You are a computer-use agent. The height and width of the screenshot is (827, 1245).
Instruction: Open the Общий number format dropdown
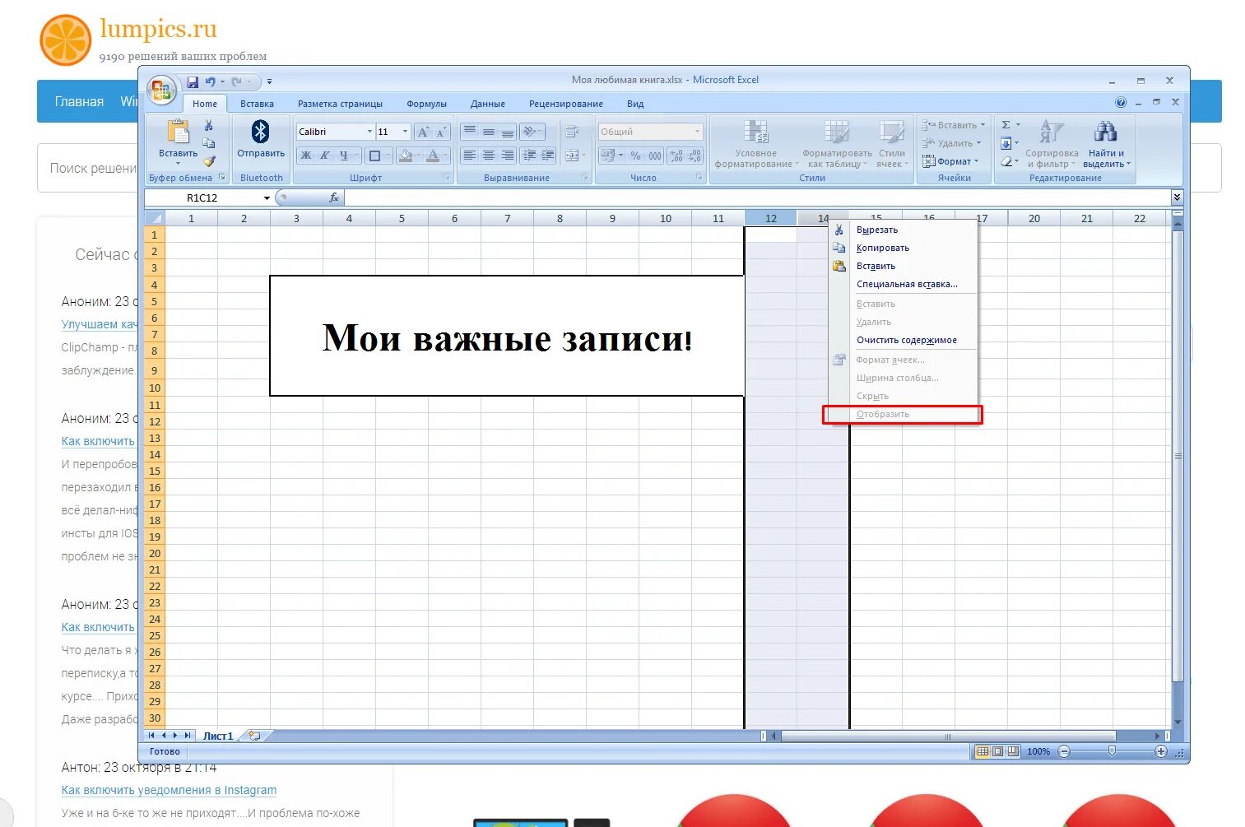point(697,132)
